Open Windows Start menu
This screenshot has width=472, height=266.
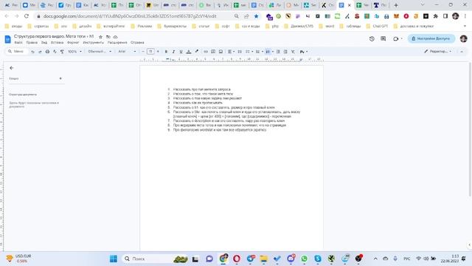click(x=114, y=259)
